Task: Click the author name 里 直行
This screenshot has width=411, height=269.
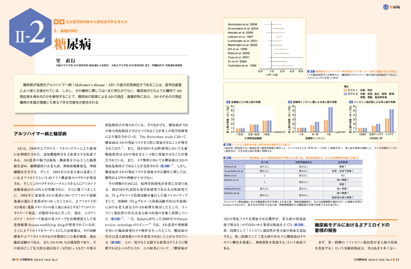Action: [66, 60]
